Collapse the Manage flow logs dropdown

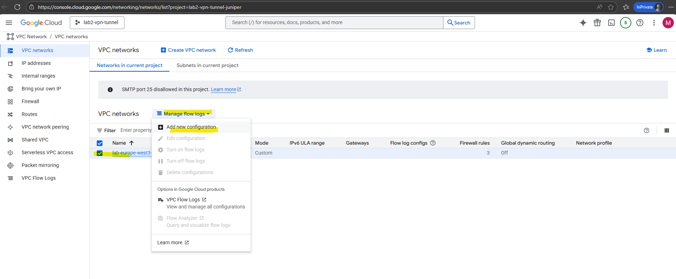[x=183, y=114]
